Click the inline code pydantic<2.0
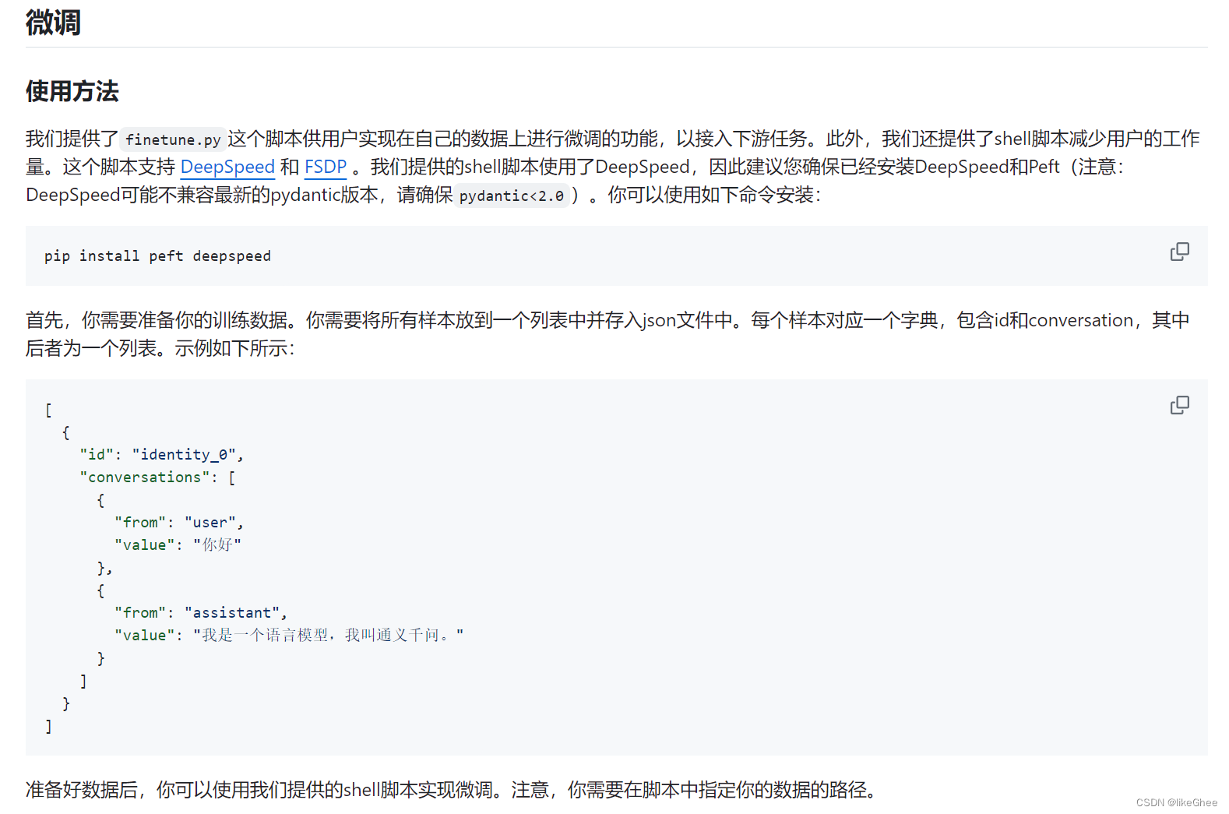Viewport: 1229px width, 814px height. 512,196
